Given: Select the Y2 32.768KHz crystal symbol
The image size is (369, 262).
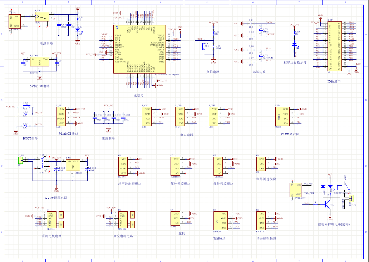Looking at the screenshot, I should coord(261,56).
